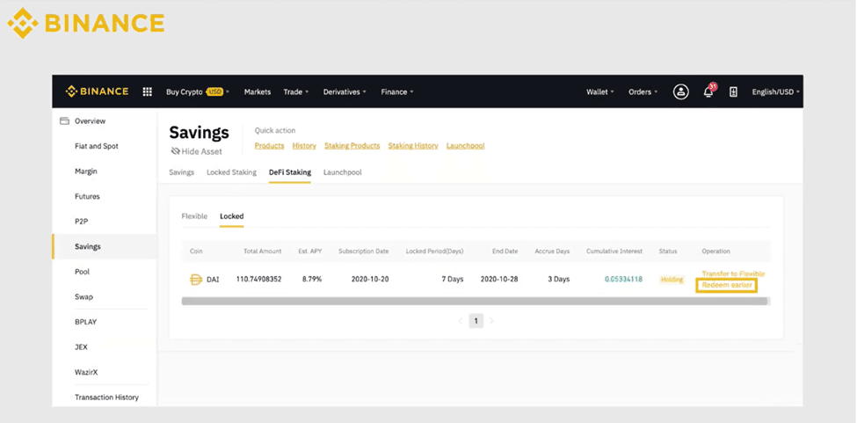
Task: Switch to the Locked Staking tab
Action: (x=231, y=172)
